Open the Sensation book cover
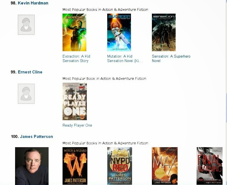227x185 pixels. coord(164,32)
